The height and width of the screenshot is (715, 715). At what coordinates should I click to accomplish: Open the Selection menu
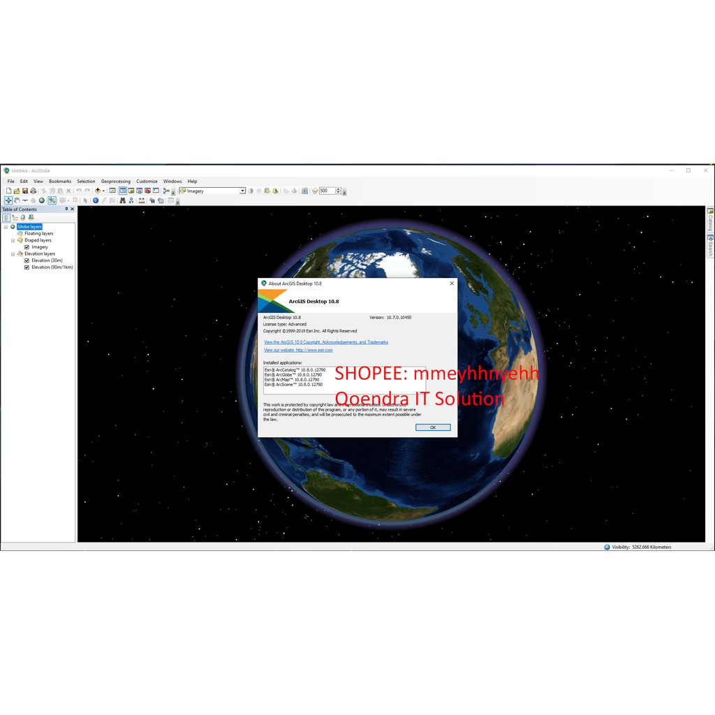86,181
